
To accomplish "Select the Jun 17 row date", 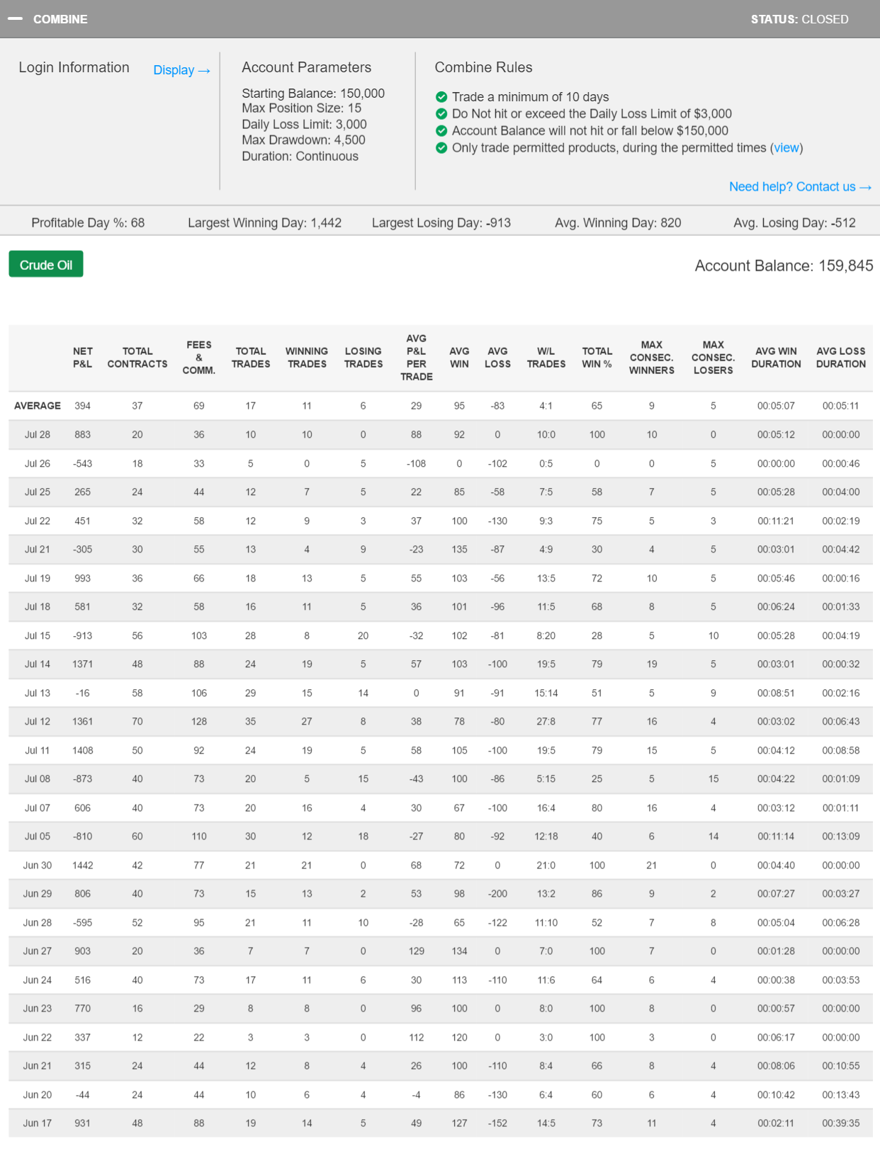I will point(38,1123).
